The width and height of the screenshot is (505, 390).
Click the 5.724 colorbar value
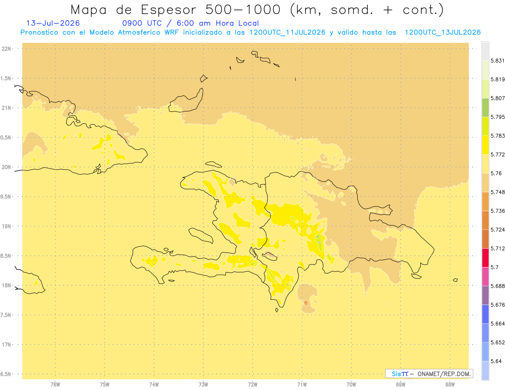point(497,230)
